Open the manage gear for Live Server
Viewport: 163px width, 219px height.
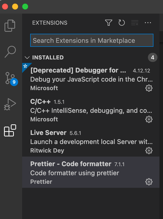pyautogui.click(x=149, y=151)
